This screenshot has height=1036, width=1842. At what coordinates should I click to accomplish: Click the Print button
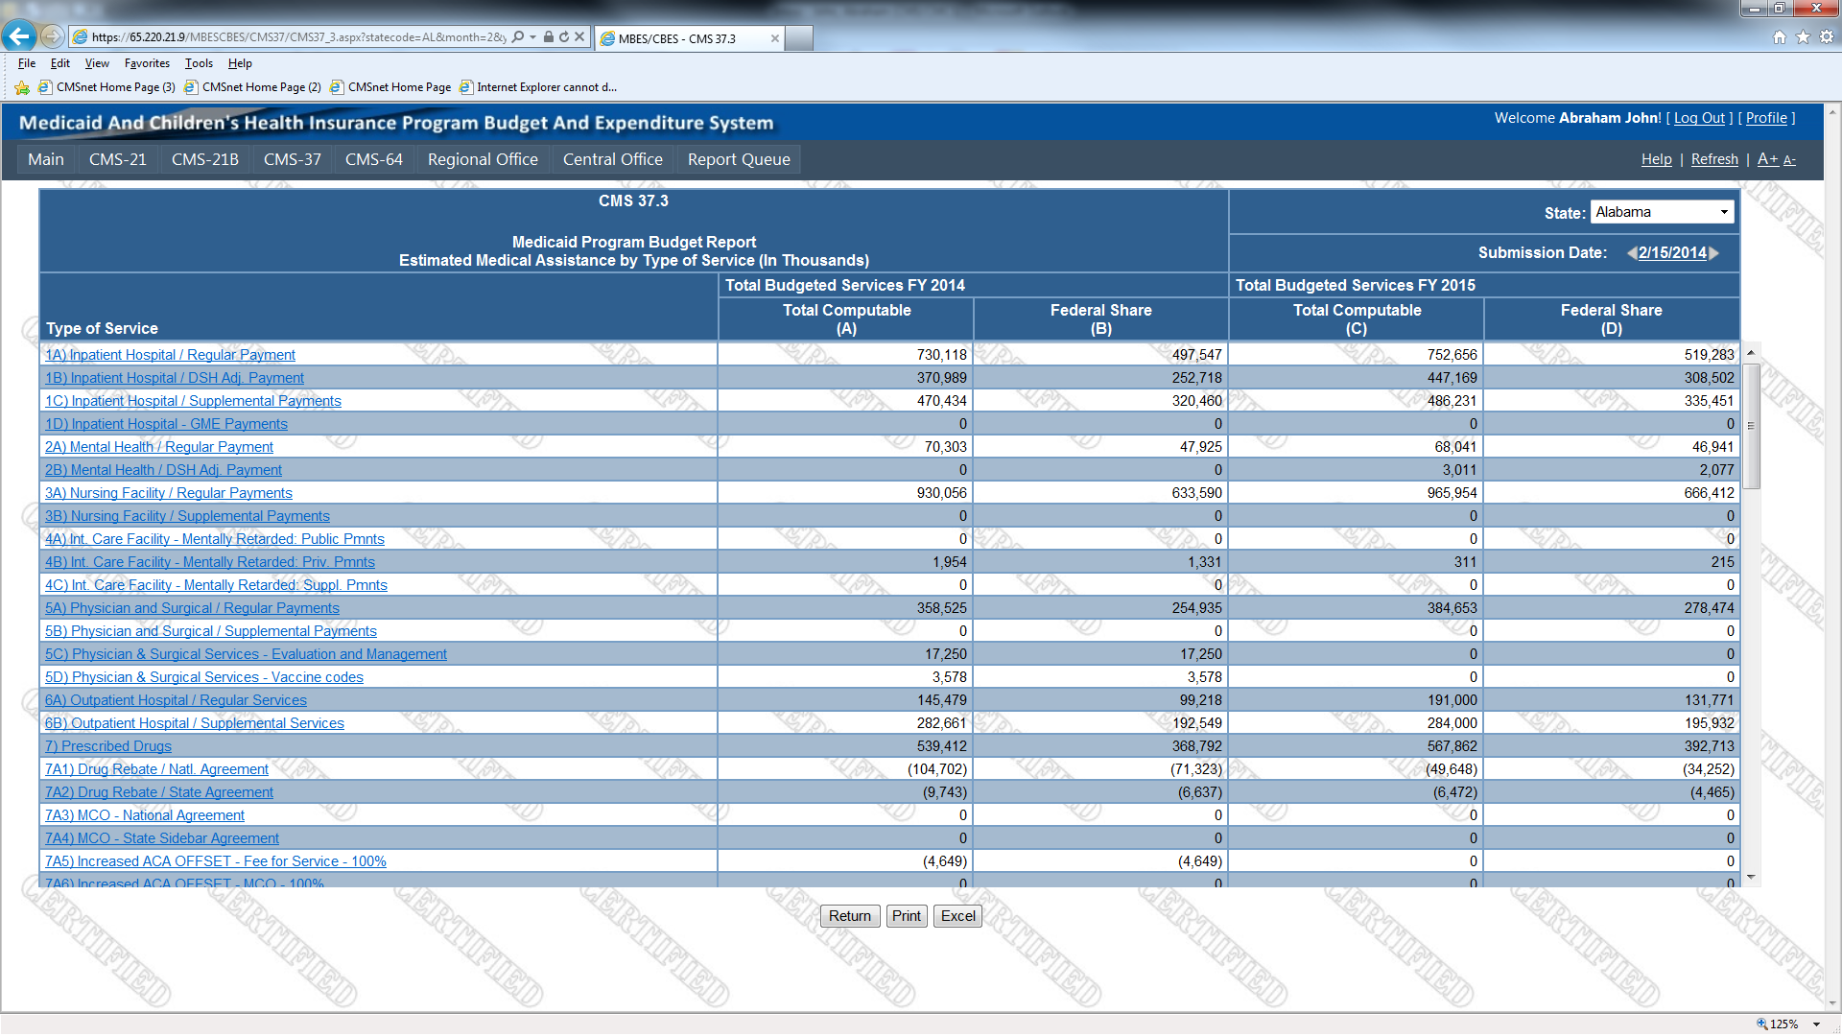point(906,916)
